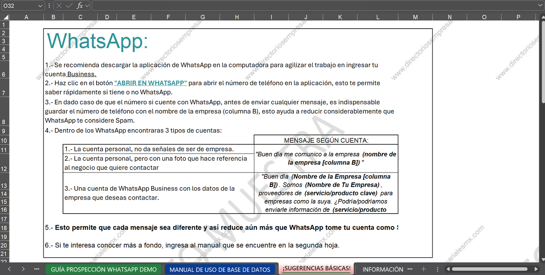Image resolution: width=545 pixels, height=275 pixels.
Task: Open the dropdown arrow next to fx
Action: [87, 6]
